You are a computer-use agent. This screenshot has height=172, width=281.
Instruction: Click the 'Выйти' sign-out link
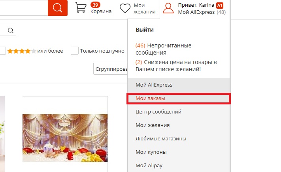click(x=144, y=30)
